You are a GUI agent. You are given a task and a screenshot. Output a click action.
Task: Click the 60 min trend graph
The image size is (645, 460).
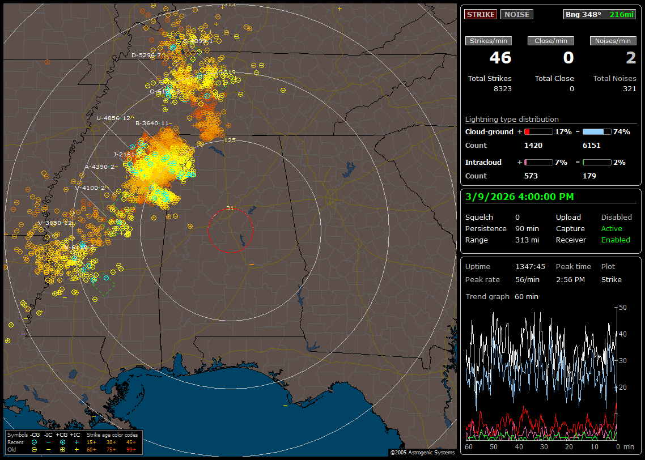tap(541, 374)
